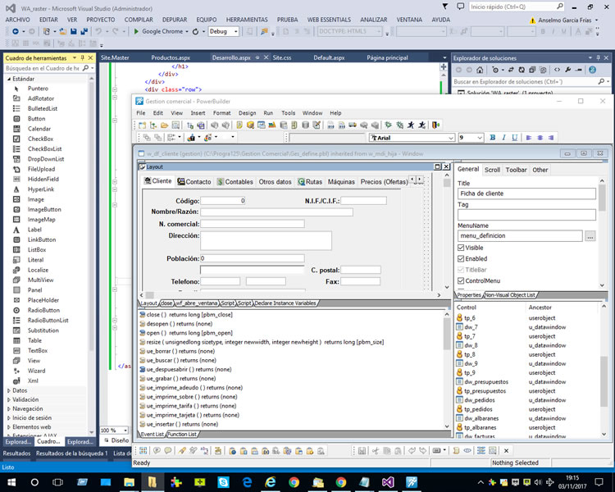Expand the Validación toolbox group

coord(9,399)
